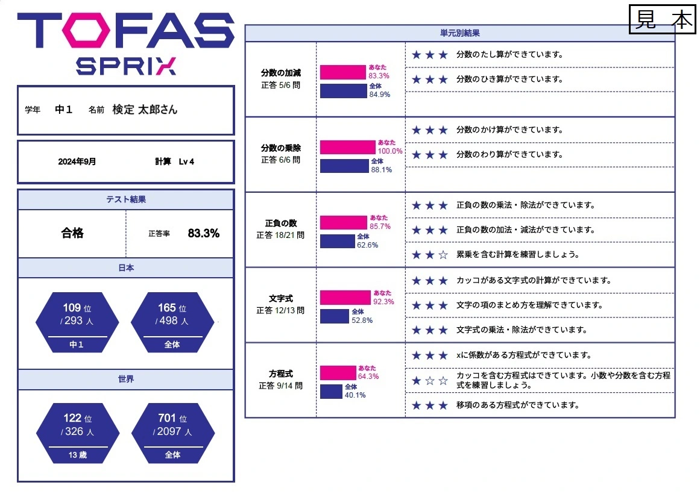Select the 単元別結果 header
Screen dimensions: 700x494
coord(459,33)
